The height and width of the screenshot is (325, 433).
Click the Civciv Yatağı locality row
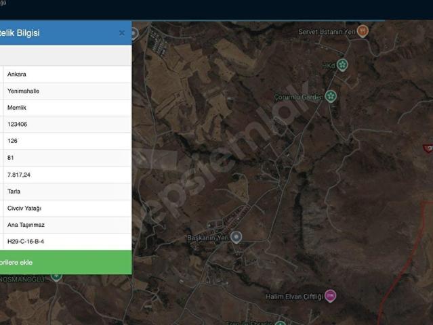click(67, 209)
